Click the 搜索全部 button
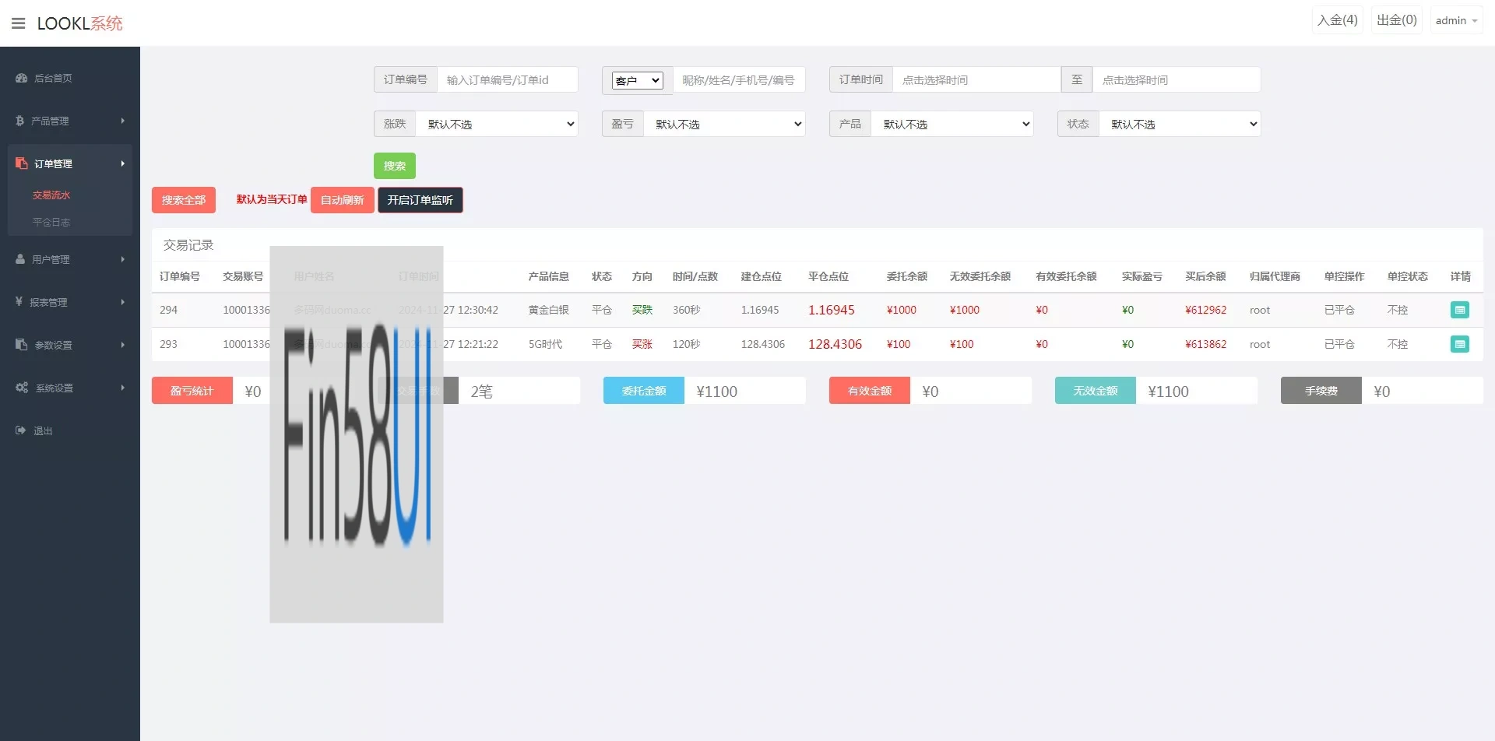The height and width of the screenshot is (741, 1495). tap(183, 200)
